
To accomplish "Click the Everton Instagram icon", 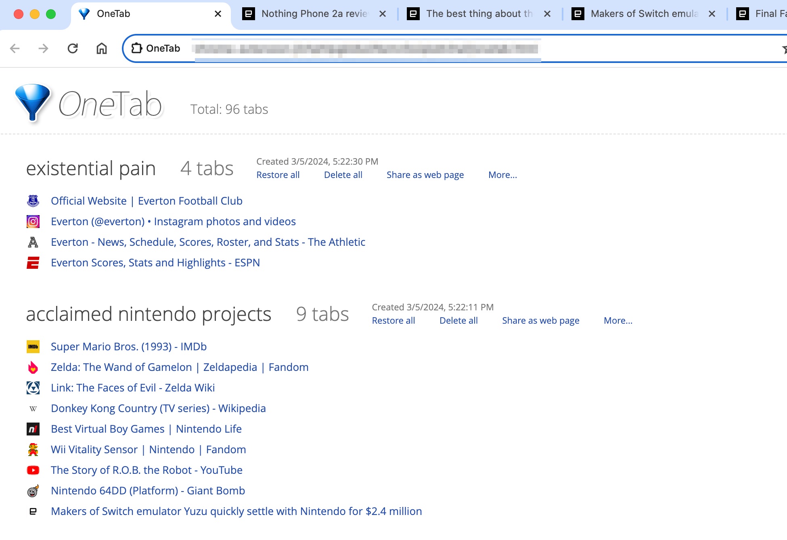I will pyautogui.click(x=33, y=221).
